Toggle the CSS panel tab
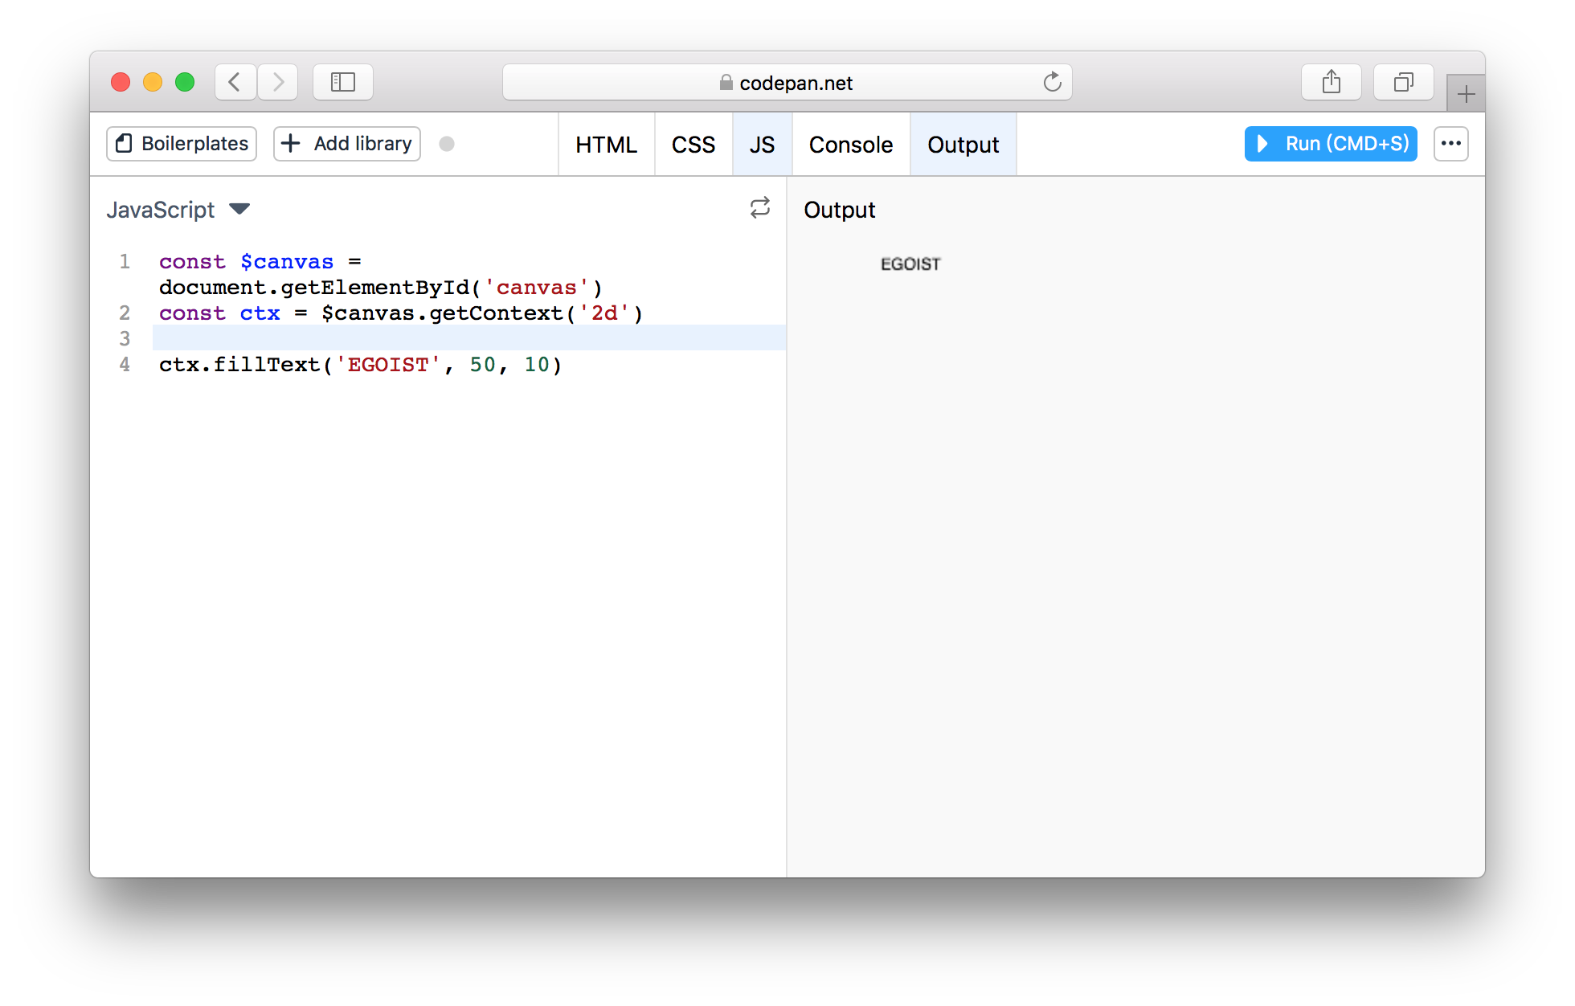This screenshot has width=1575, height=1006. tap(693, 145)
